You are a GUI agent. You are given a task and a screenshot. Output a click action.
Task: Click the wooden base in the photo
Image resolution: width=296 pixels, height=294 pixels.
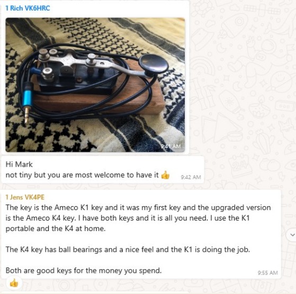coord(98,103)
